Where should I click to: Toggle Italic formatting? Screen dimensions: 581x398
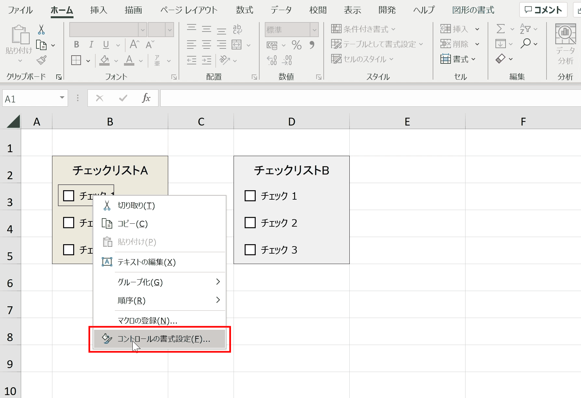tap(91, 45)
